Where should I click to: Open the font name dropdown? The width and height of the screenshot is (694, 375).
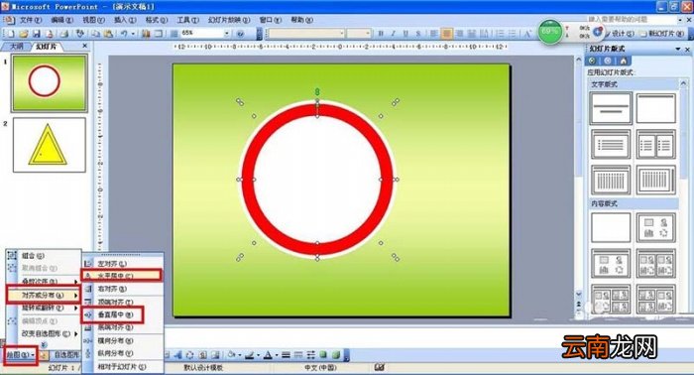pyautogui.click(x=342, y=34)
